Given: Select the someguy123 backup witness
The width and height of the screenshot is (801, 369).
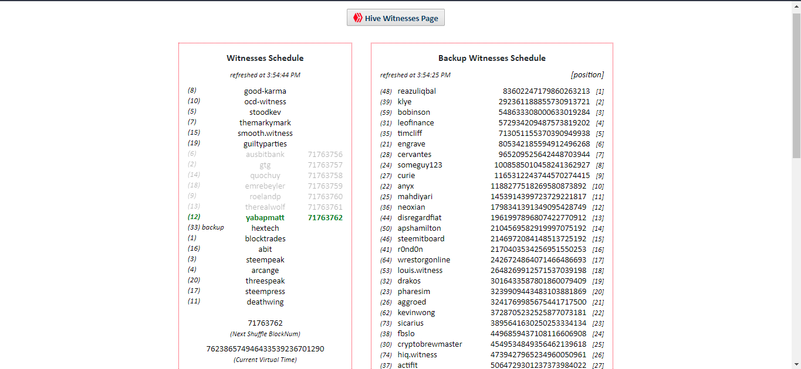Looking at the screenshot, I should pos(420,165).
